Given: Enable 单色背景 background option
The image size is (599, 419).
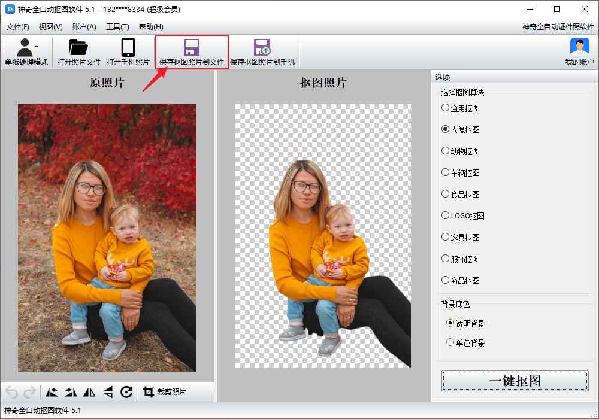Looking at the screenshot, I should coord(450,343).
